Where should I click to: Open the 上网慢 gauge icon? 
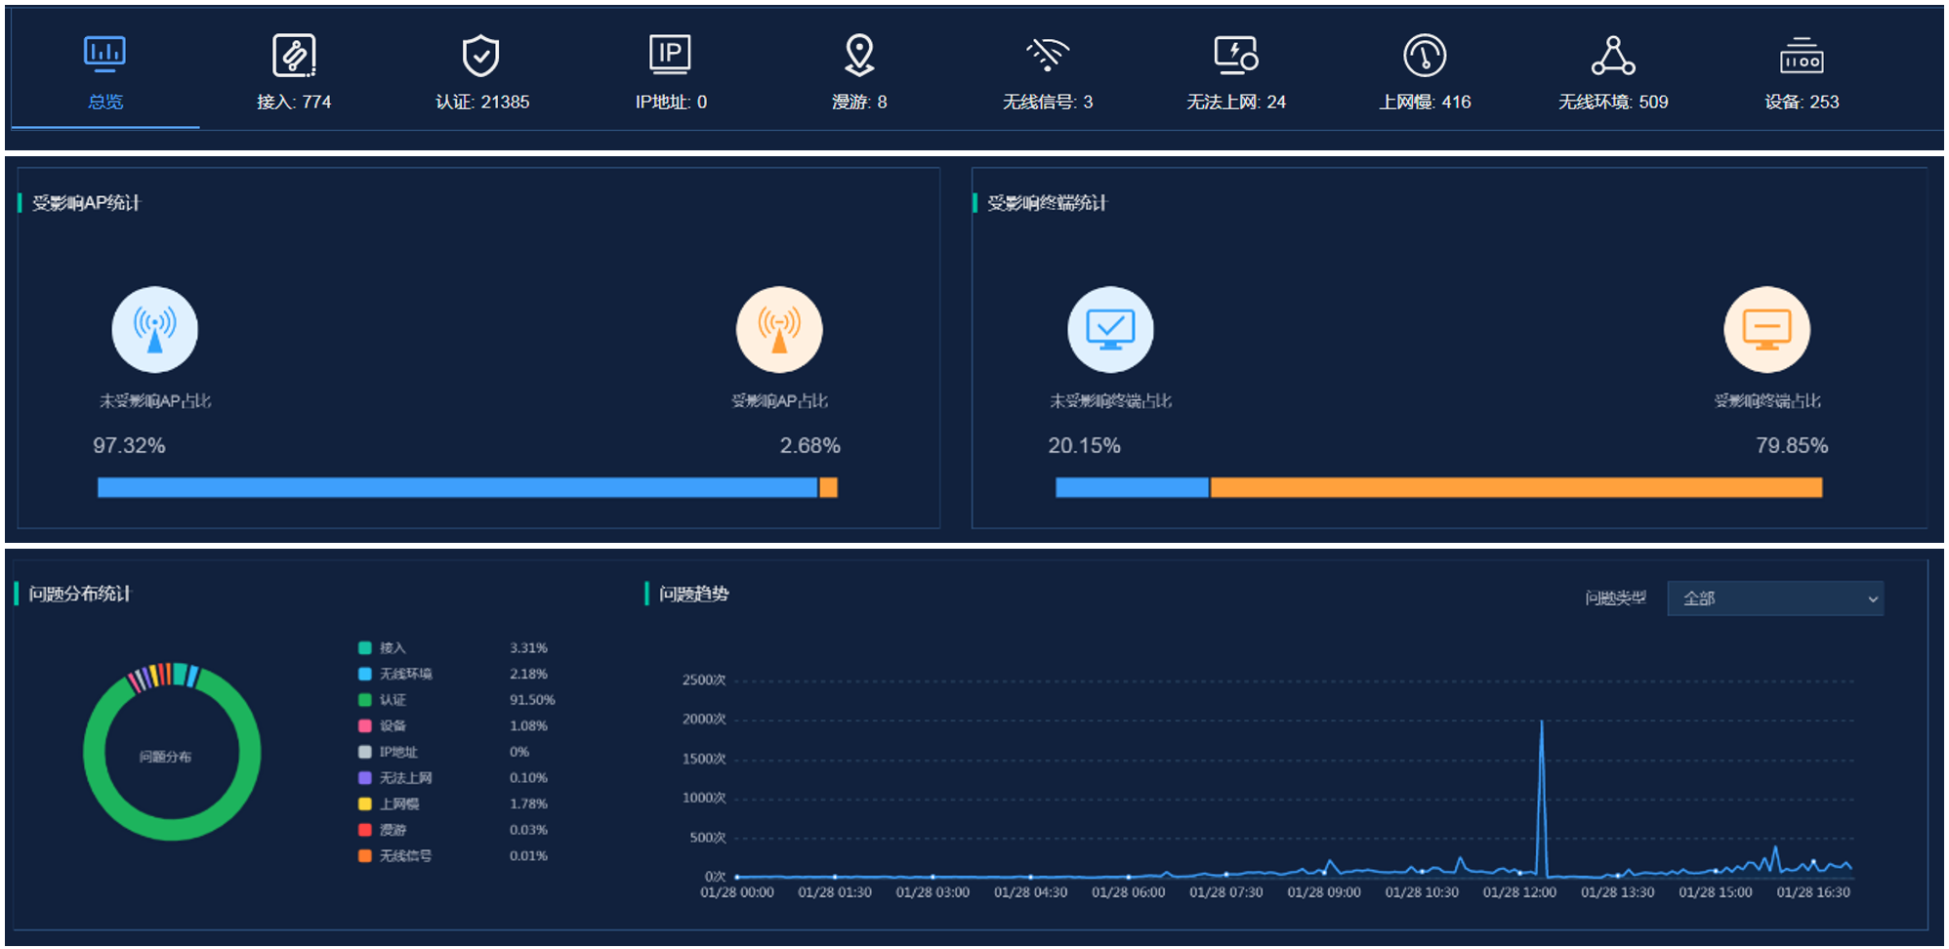[1425, 55]
